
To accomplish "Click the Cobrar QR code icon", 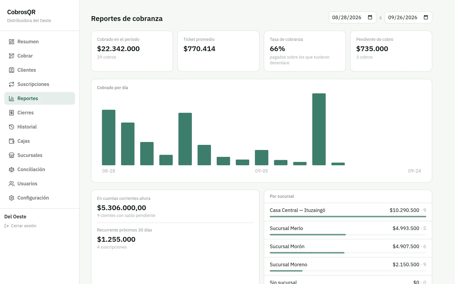I will coord(11,56).
